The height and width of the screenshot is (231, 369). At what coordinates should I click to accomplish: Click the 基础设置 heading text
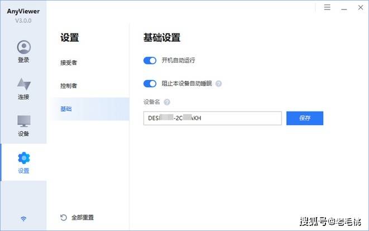162,37
